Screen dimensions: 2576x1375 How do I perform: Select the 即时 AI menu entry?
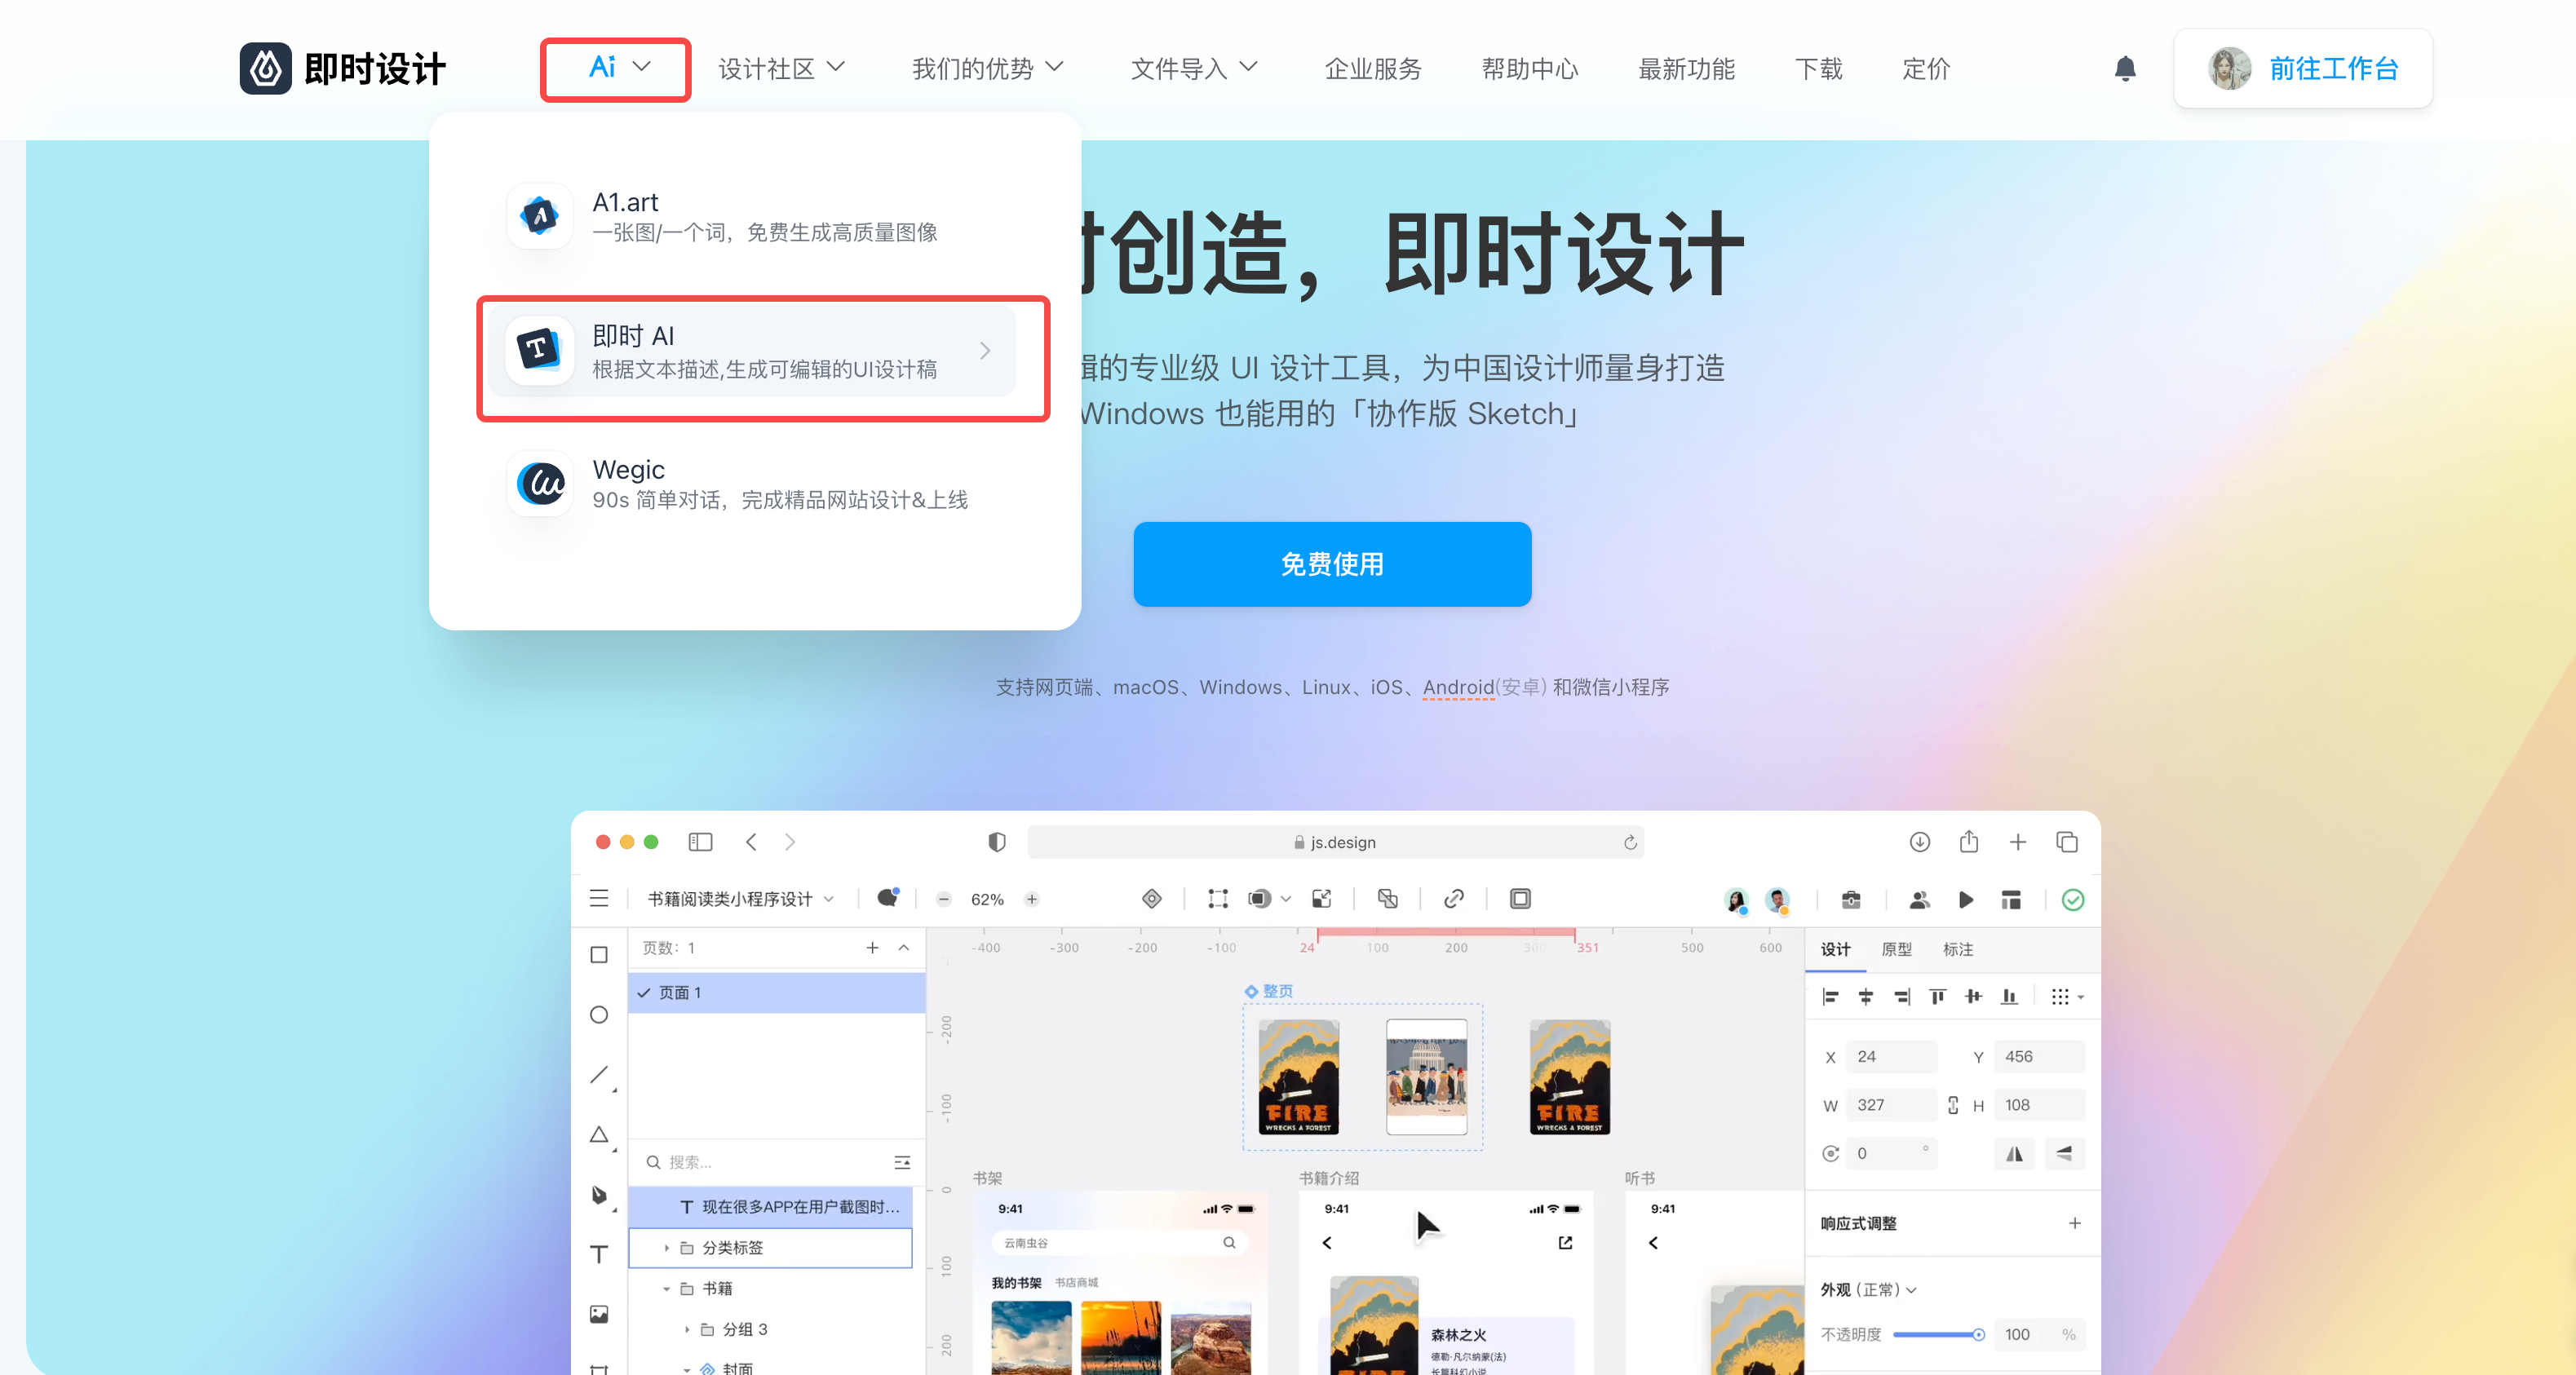(x=752, y=350)
